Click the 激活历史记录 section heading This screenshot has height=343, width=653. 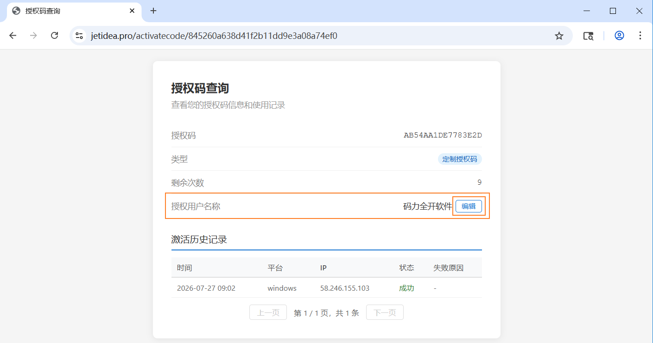click(199, 240)
